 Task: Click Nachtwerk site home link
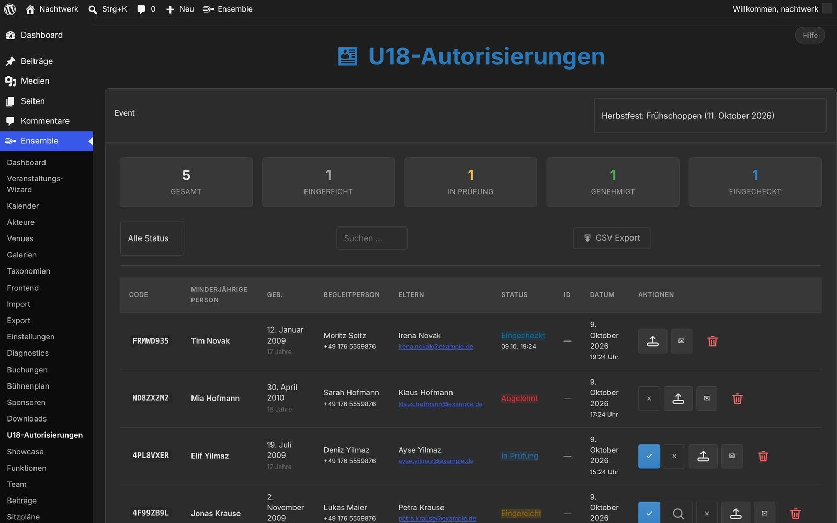(x=52, y=9)
